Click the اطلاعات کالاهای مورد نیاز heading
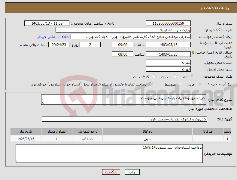Screen dimensions: 237x180 click(x=210, y=109)
